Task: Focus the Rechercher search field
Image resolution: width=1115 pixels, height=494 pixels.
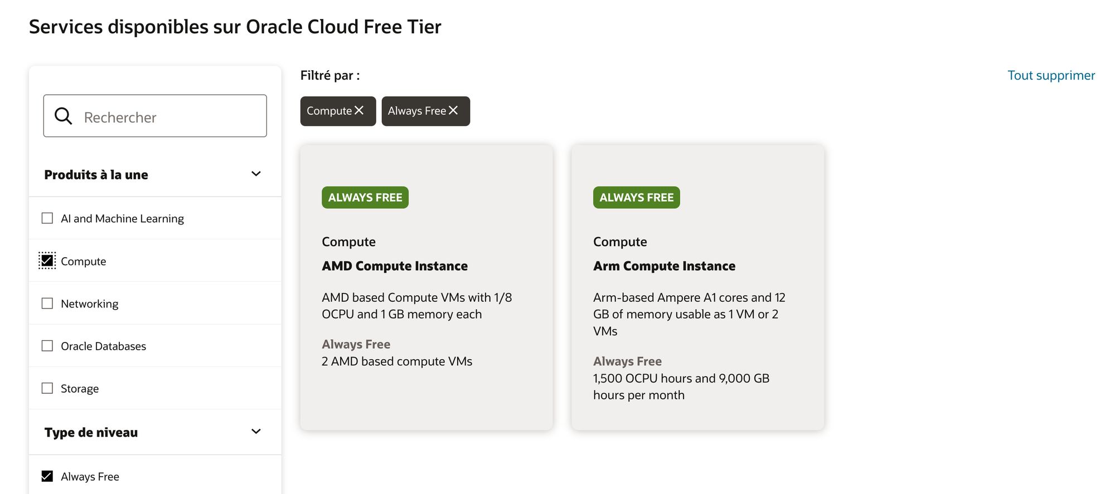Action: click(x=155, y=116)
